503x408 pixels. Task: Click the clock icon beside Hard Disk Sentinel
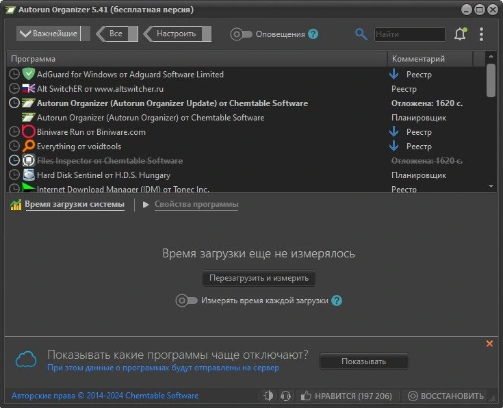point(14,175)
